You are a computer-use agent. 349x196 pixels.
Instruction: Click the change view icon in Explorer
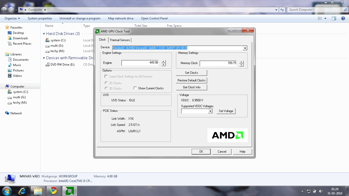[x=320, y=18]
